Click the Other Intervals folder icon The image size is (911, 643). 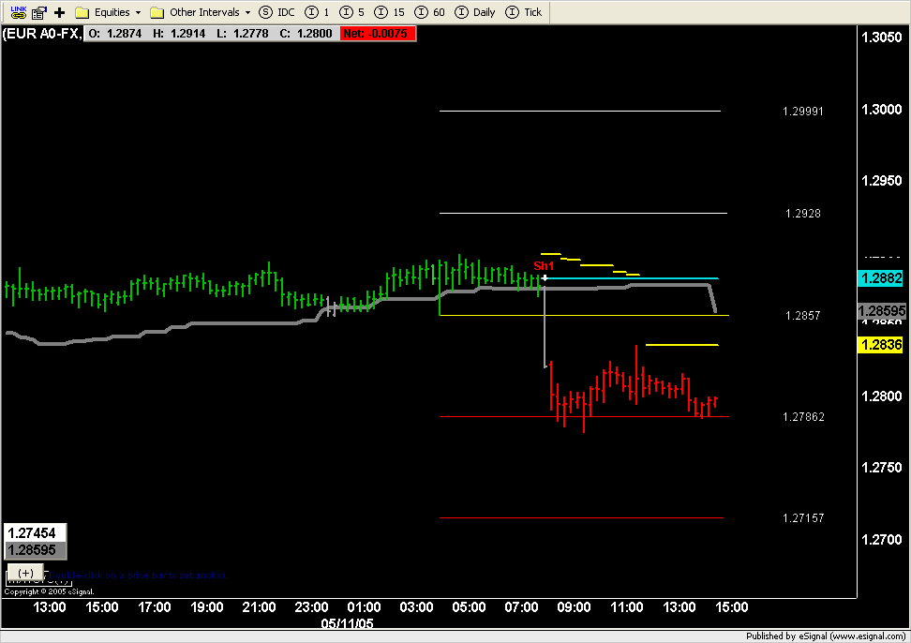point(157,12)
